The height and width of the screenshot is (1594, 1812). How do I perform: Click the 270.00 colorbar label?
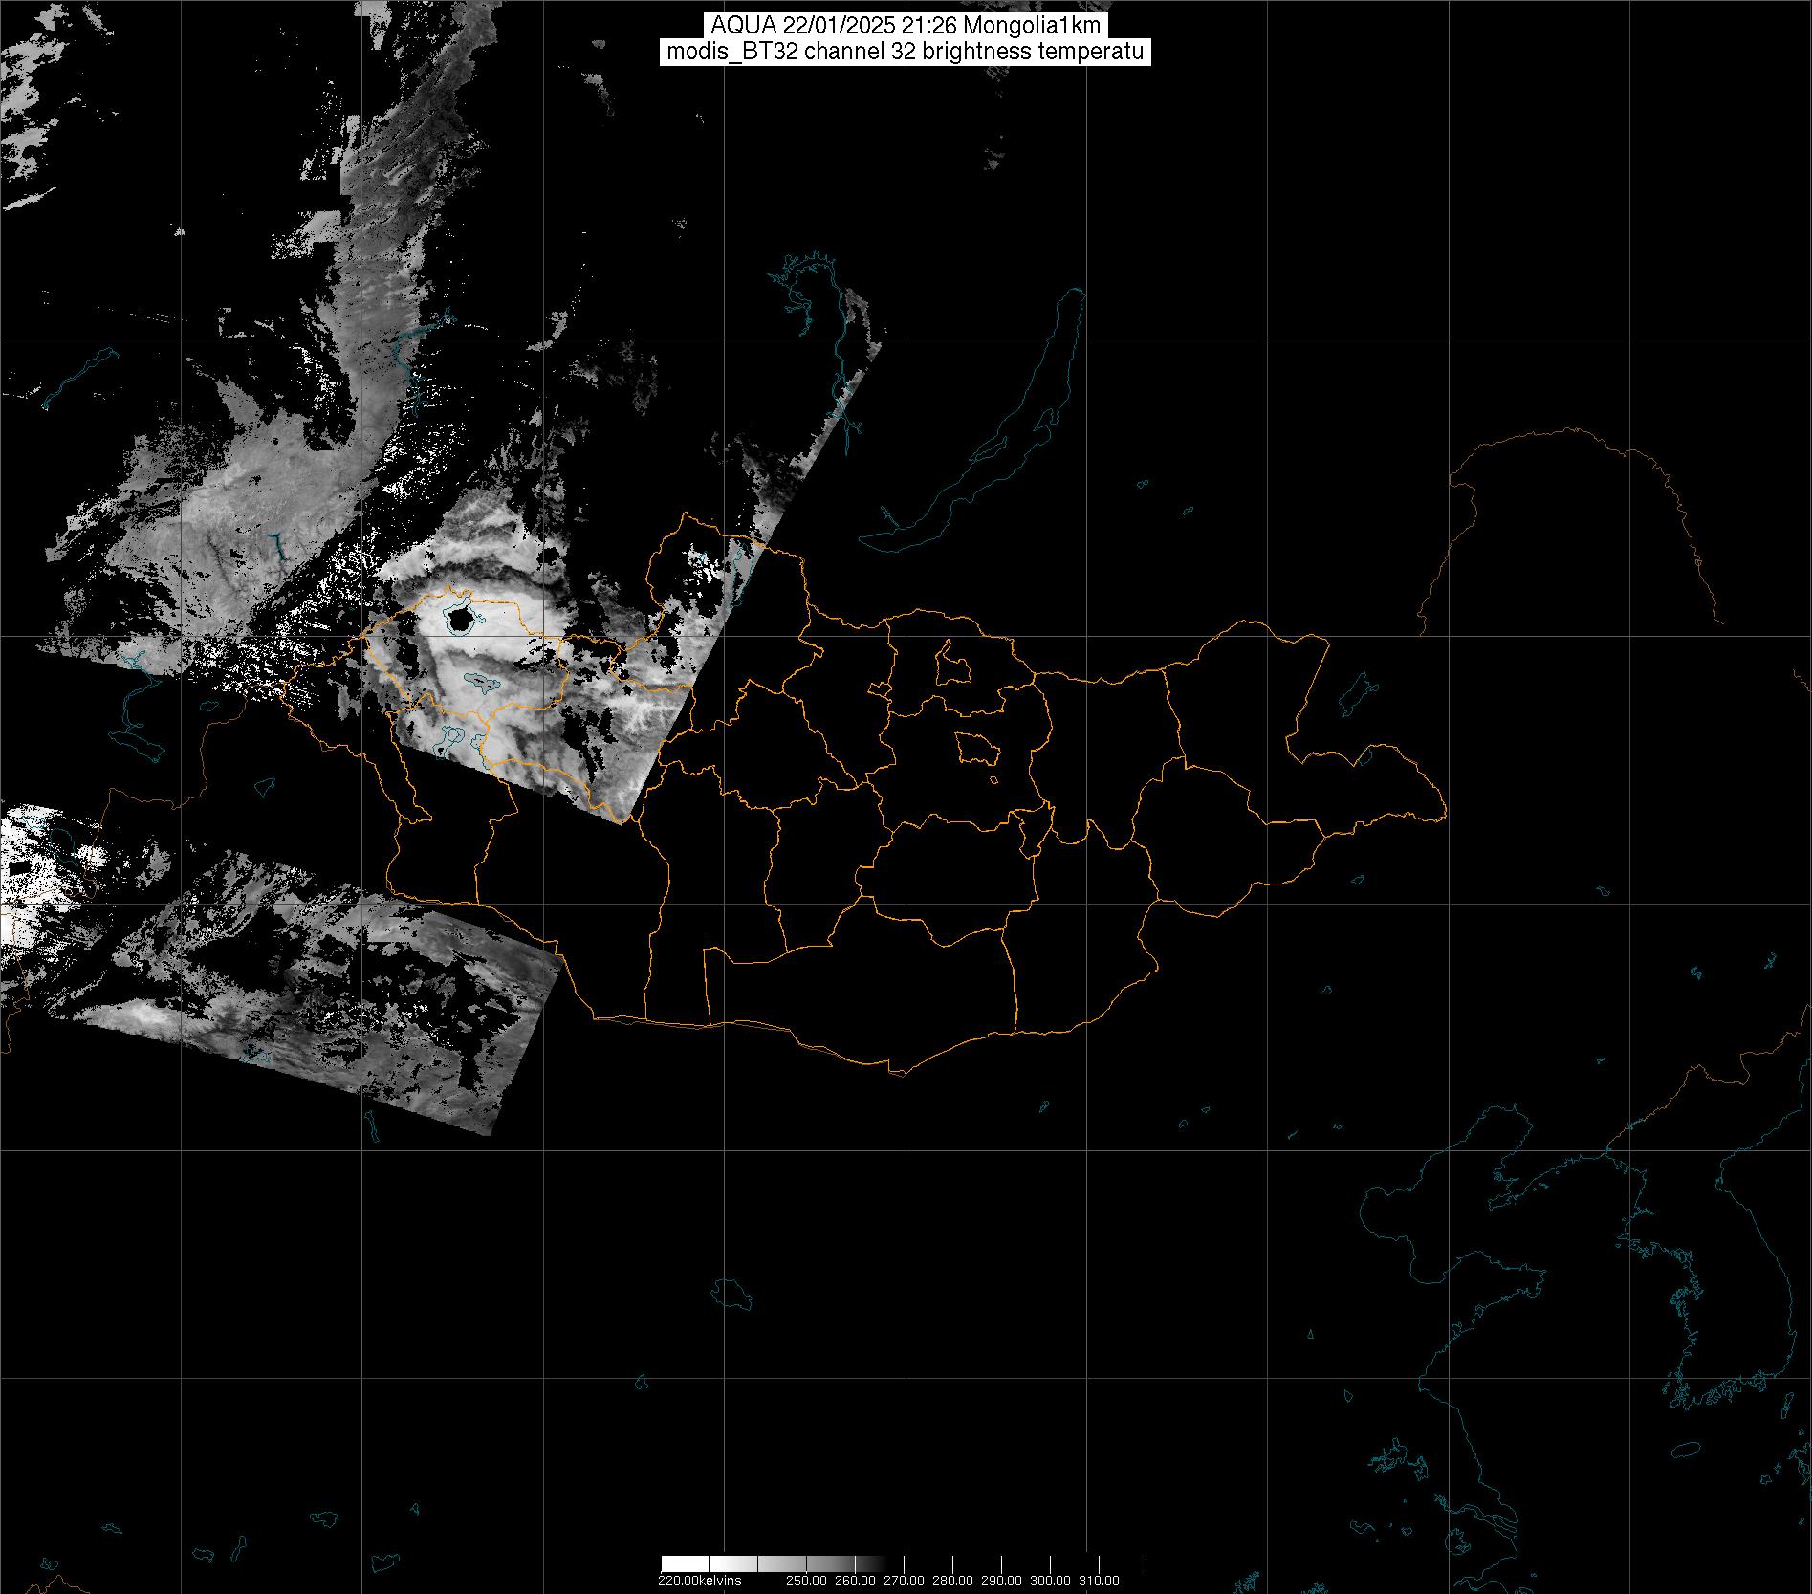(x=904, y=1581)
